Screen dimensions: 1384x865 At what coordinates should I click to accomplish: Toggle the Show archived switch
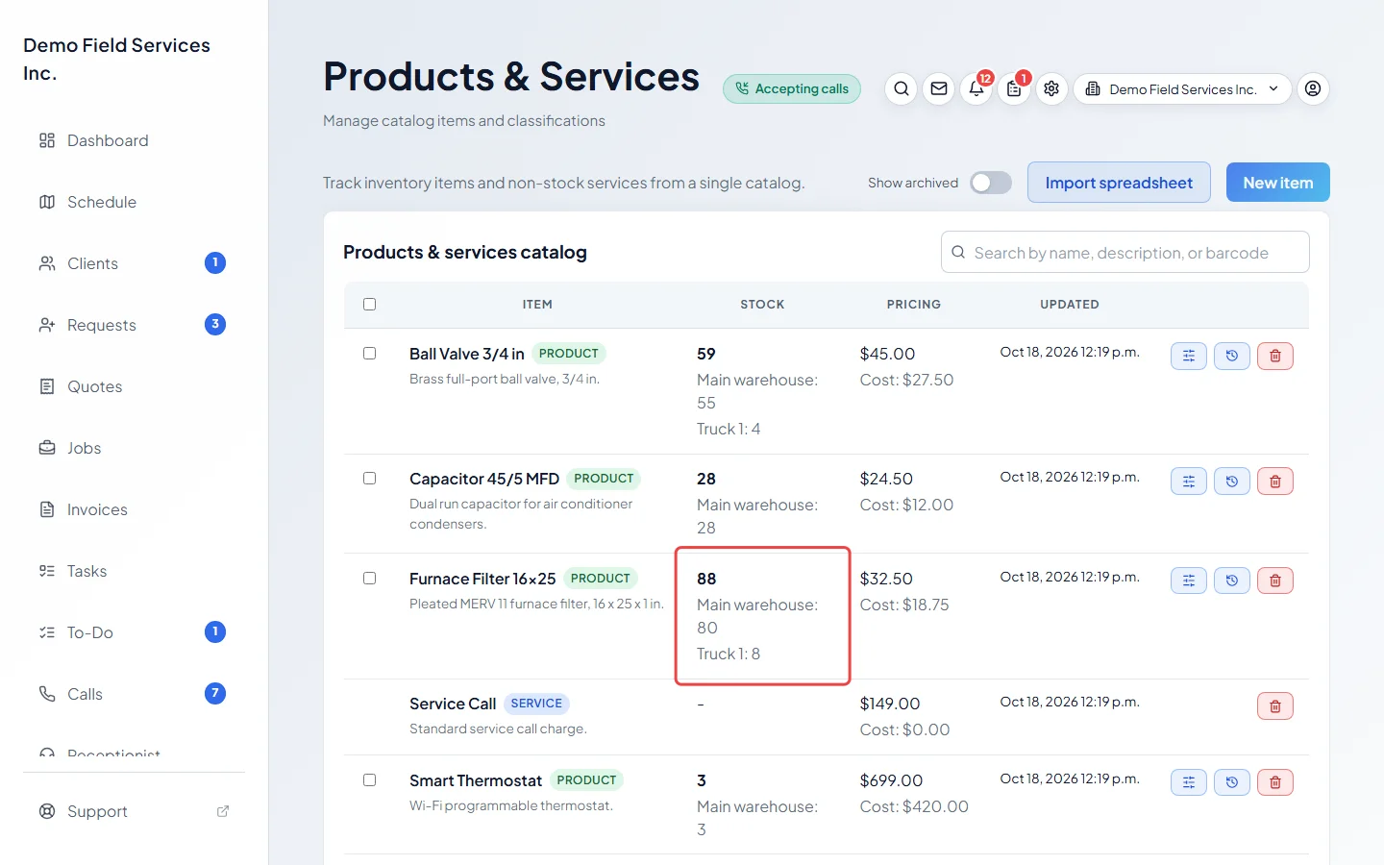click(x=991, y=183)
